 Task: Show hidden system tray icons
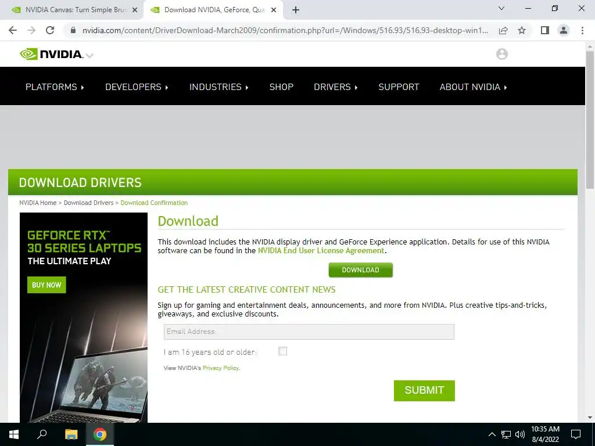[x=492, y=434]
